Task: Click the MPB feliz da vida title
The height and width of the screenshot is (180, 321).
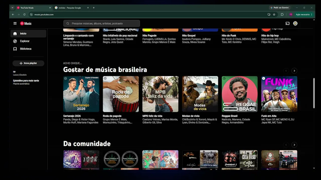Action: 153,116
